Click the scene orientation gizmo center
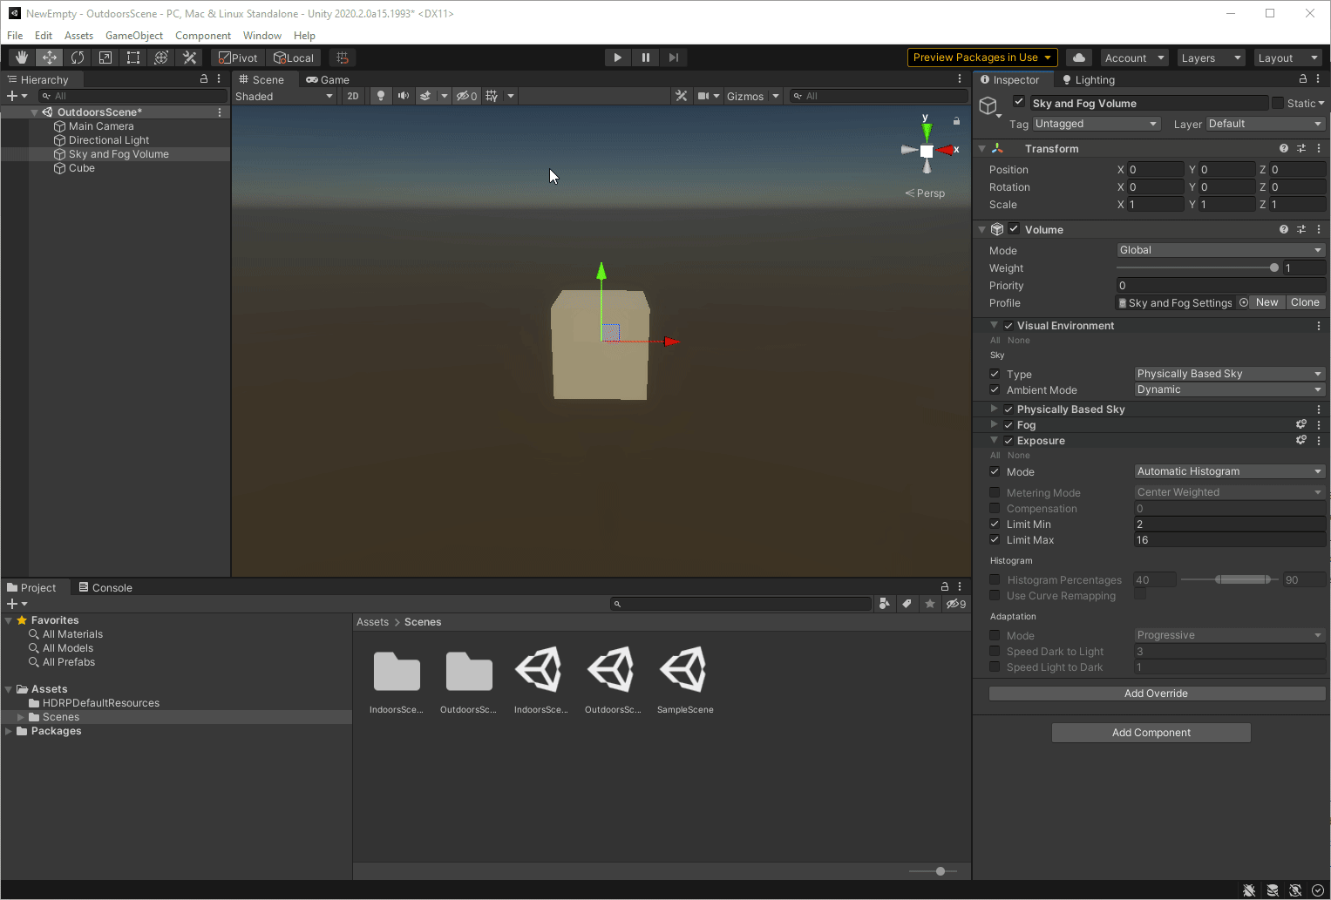 point(927,151)
